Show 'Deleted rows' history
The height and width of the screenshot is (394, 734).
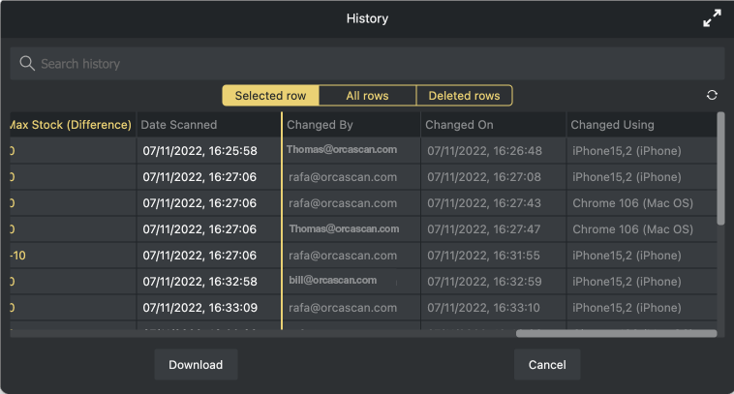pyautogui.click(x=464, y=96)
